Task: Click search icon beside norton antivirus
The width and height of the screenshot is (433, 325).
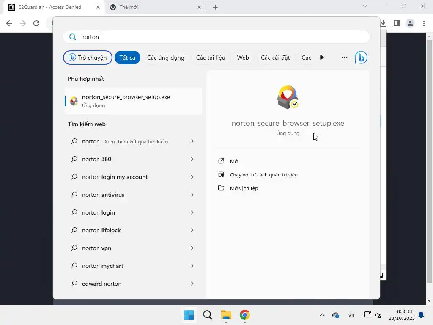Action: [x=74, y=195]
